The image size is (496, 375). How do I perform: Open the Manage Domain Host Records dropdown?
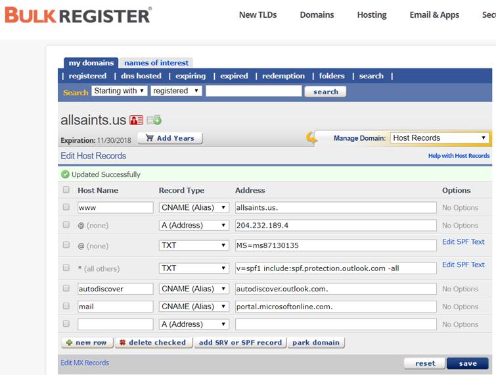[x=440, y=138]
